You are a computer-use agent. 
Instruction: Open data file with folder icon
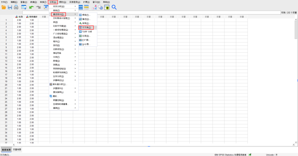point(4,7)
